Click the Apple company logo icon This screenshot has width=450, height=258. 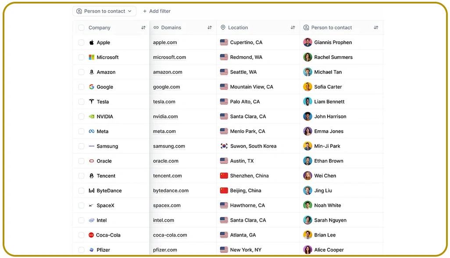pyautogui.click(x=92, y=42)
